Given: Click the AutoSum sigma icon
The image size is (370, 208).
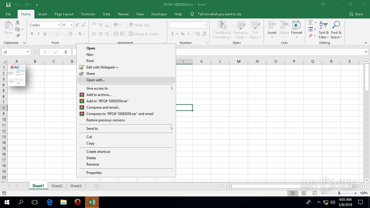Looking at the screenshot, I should click(310, 23).
